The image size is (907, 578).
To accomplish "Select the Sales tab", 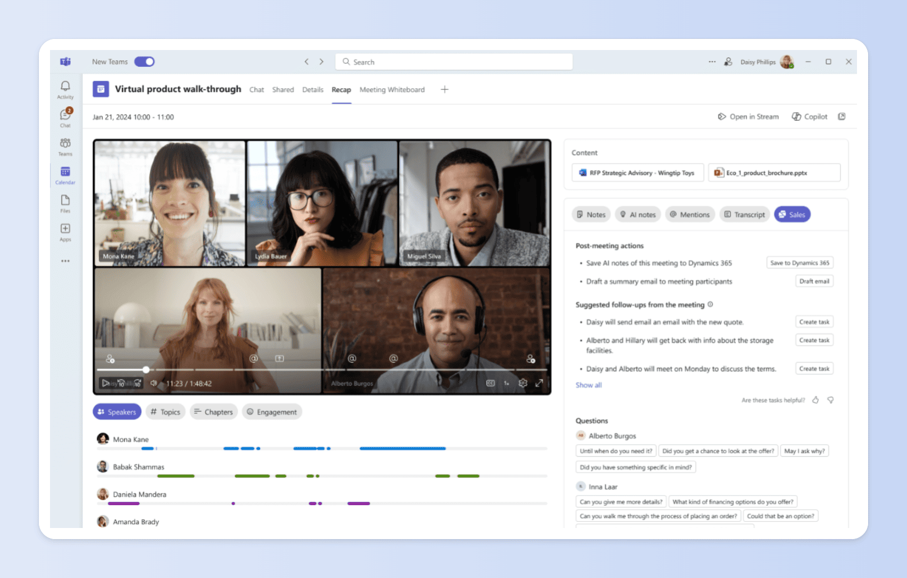I will 792,215.
